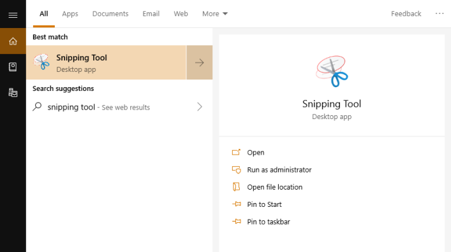Click the Feedback link
Screen dimensions: 451x252
pos(406,14)
